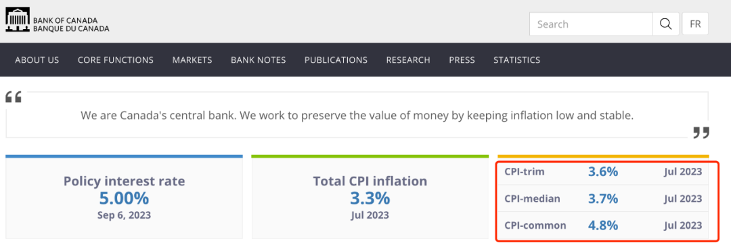Open the Markets menu
Image resolution: width=731 pixels, height=245 pixels.
click(192, 60)
